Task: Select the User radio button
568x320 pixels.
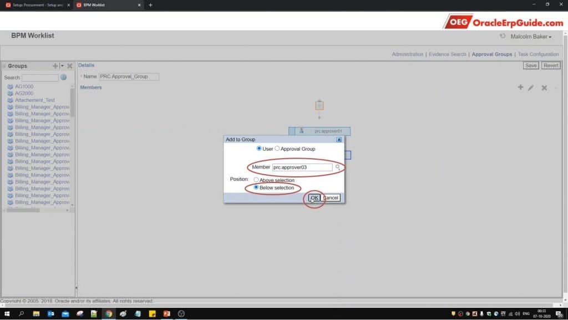Action: [258, 148]
